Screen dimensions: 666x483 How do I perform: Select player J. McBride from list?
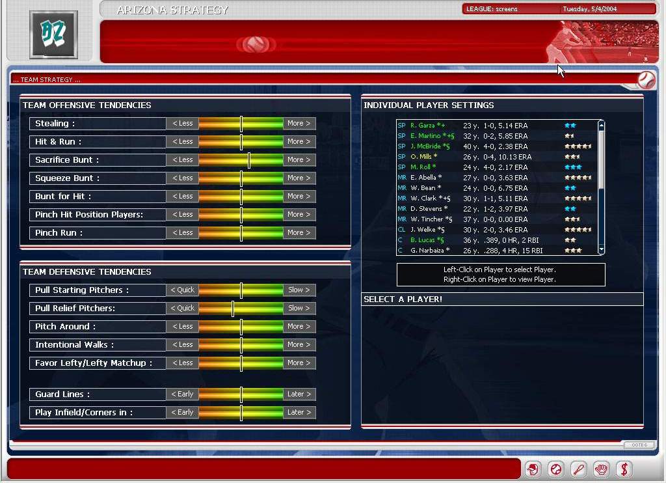pos(430,146)
